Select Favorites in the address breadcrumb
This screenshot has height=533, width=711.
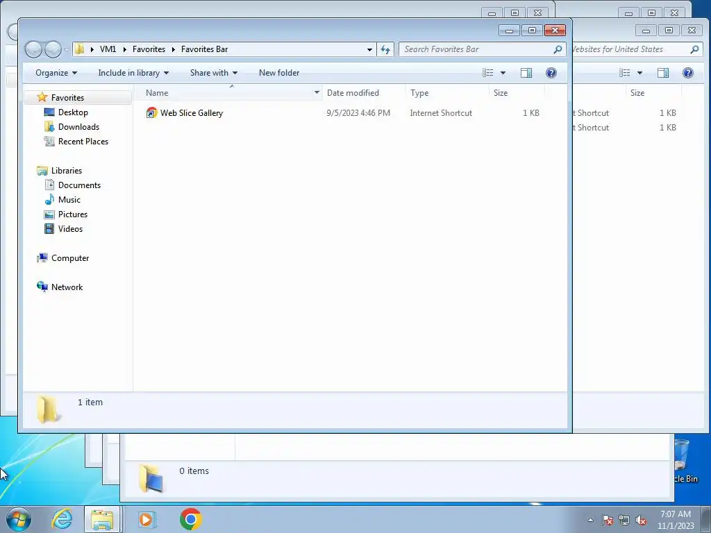pyautogui.click(x=149, y=49)
